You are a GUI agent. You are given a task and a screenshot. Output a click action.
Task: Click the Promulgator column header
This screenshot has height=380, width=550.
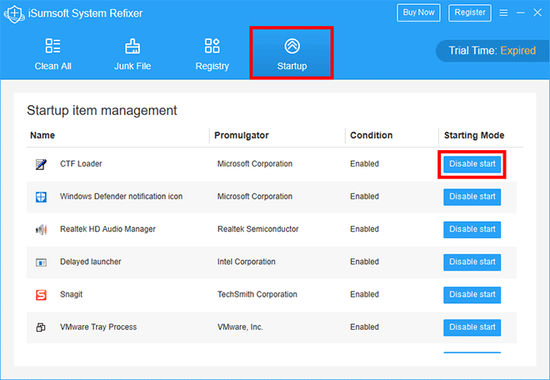coord(242,136)
